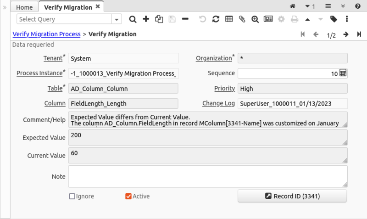367x219 pixels.
Task: Toggle the Ignore checkbox
Action: click(x=72, y=197)
